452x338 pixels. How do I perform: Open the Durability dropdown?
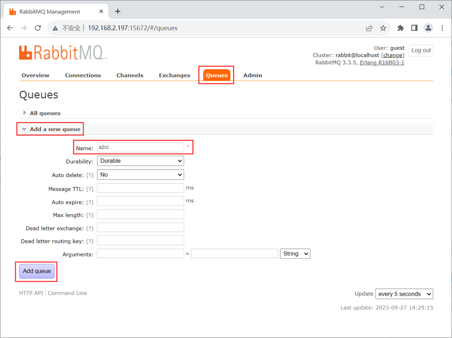[x=140, y=161]
